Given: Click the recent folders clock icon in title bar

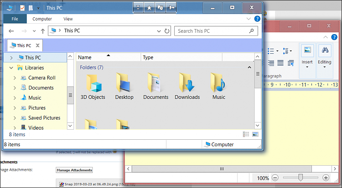Looking at the screenshot, I should pos(161,8).
